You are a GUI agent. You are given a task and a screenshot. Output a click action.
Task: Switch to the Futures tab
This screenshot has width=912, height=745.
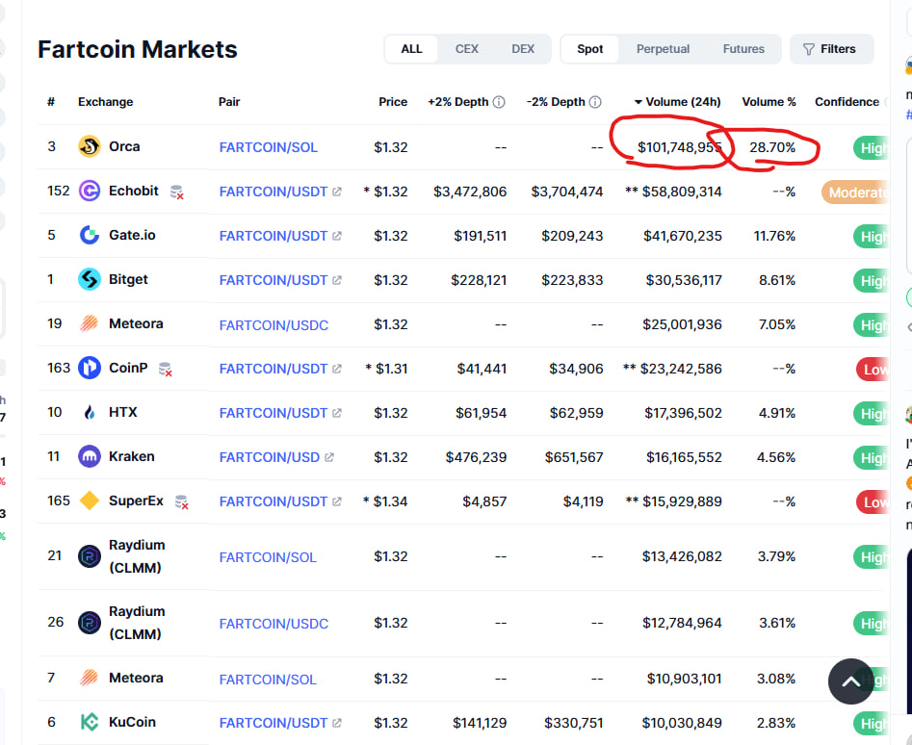743,48
